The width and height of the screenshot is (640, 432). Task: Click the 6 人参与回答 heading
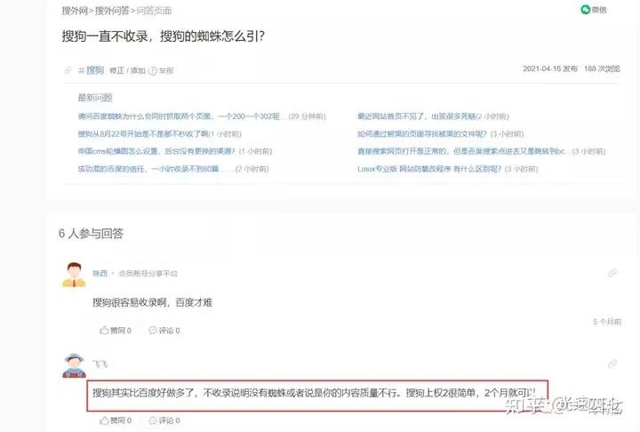pos(91,233)
